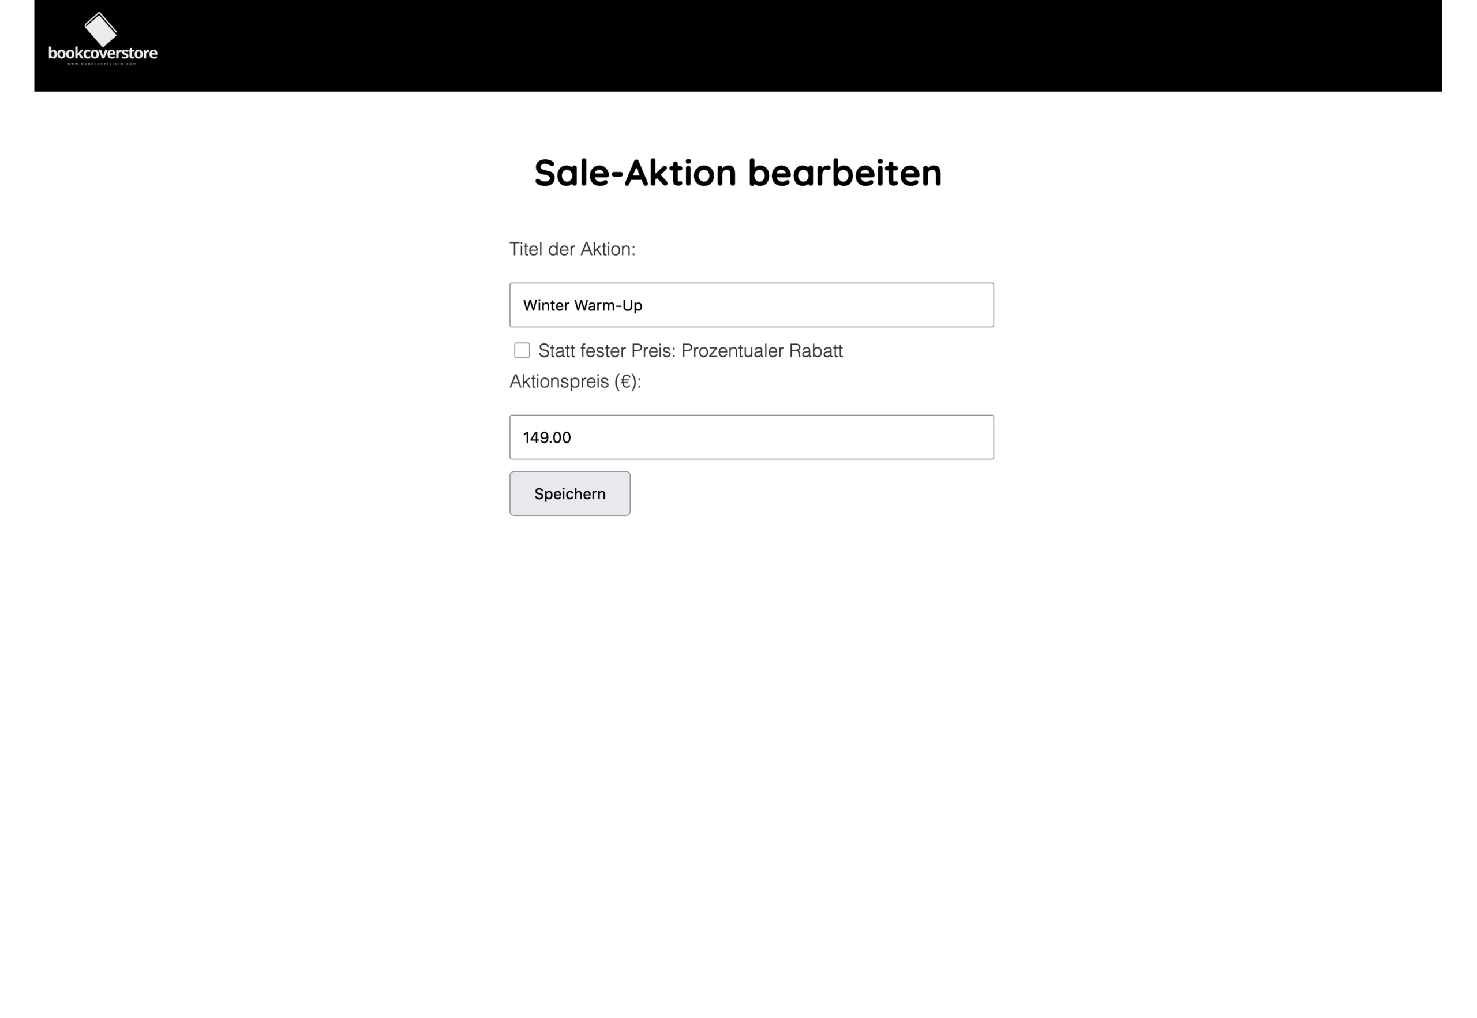Click the 'Statt fester Preis: Prozentualer Rabatt' label
1477x1018 pixels.
click(690, 351)
